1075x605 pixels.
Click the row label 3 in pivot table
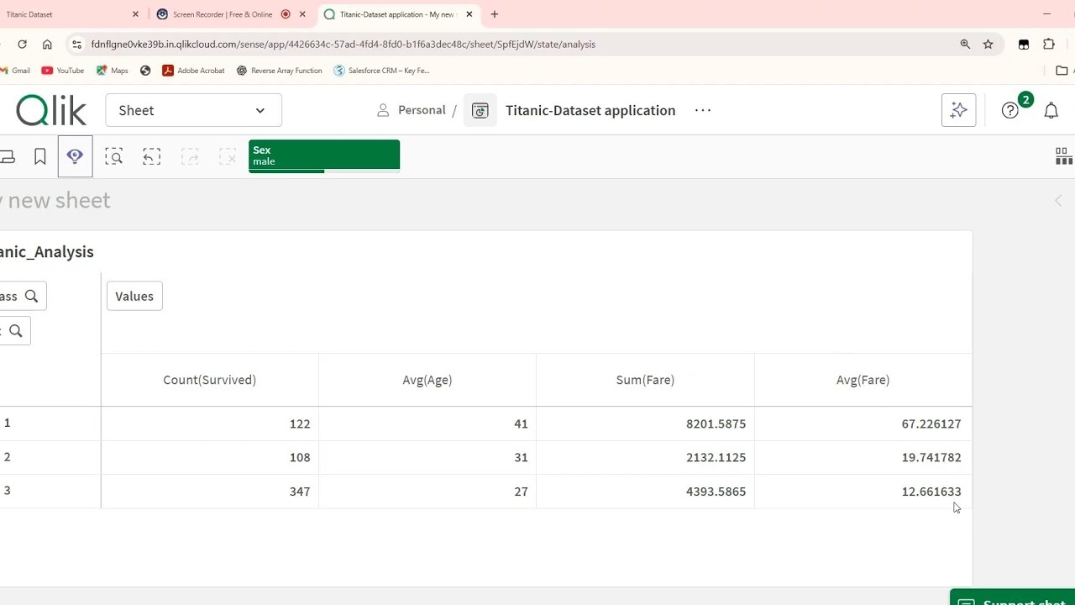pos(7,490)
